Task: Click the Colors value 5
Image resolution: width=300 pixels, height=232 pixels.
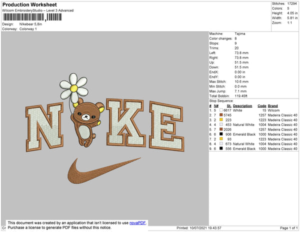Action: (x=288, y=8)
